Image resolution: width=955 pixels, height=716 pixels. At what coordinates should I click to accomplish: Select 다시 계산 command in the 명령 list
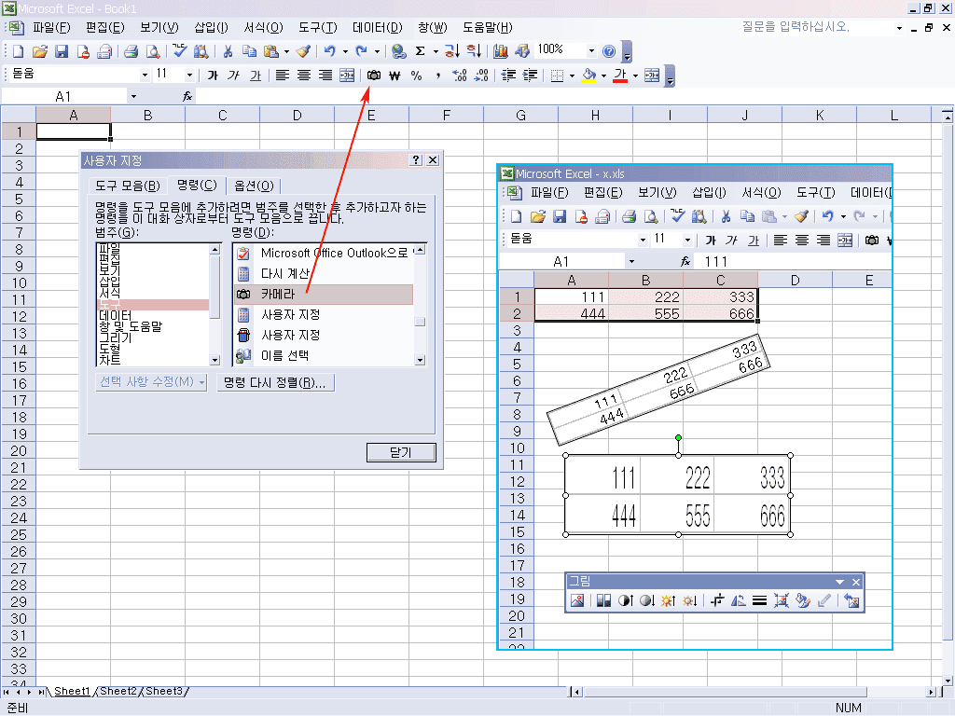point(324,274)
